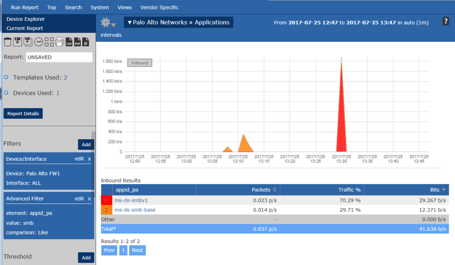Open the Vendor Specific menu
This screenshot has height=265, width=455.
point(160,7)
